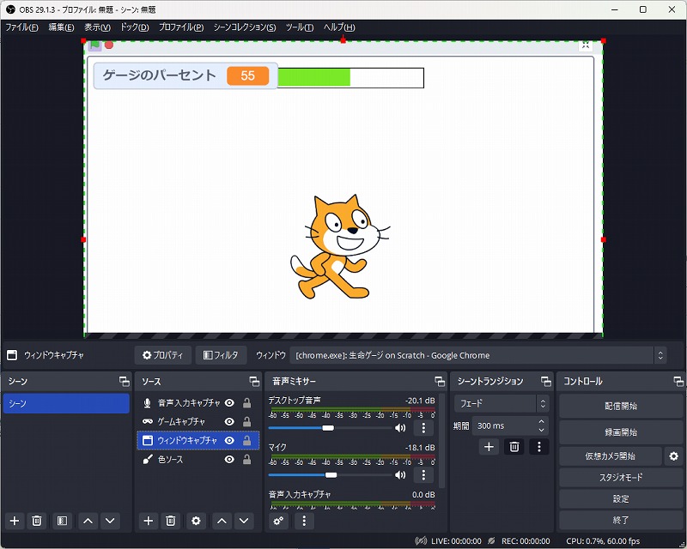Viewport: 687px width, 549px height.
Task: Mute マイク speaker icon
Action: [x=400, y=475]
